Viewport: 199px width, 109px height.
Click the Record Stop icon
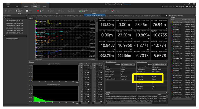48,11
